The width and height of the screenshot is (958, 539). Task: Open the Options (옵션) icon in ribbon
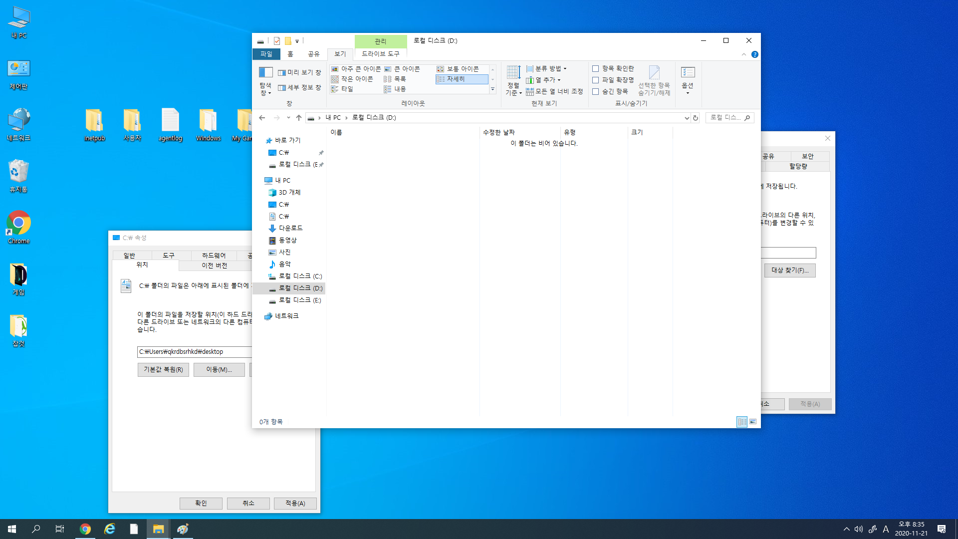(x=688, y=73)
